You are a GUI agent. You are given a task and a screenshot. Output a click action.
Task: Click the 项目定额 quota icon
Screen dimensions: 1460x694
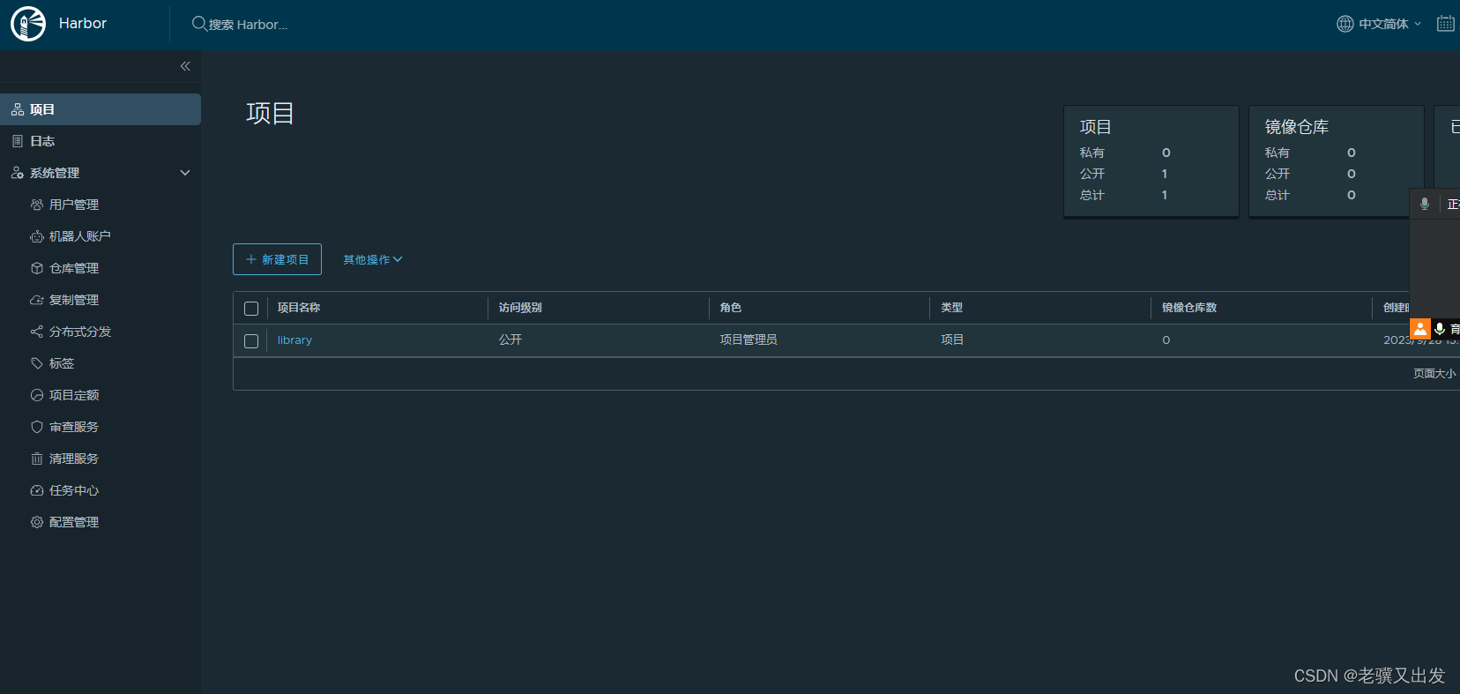tap(37, 395)
